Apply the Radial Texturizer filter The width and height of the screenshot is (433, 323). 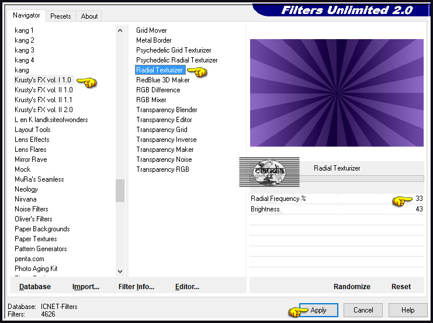click(318, 310)
